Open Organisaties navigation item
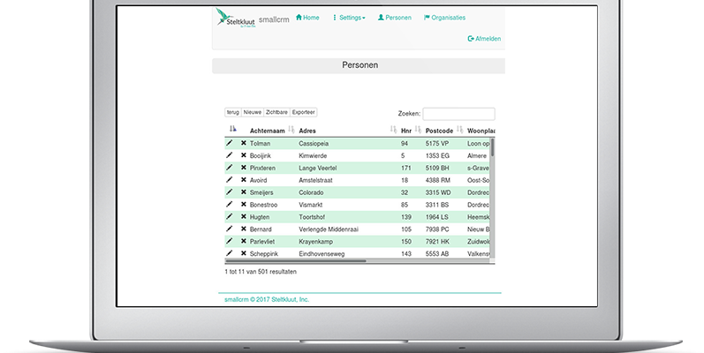The image size is (704, 353). (444, 18)
